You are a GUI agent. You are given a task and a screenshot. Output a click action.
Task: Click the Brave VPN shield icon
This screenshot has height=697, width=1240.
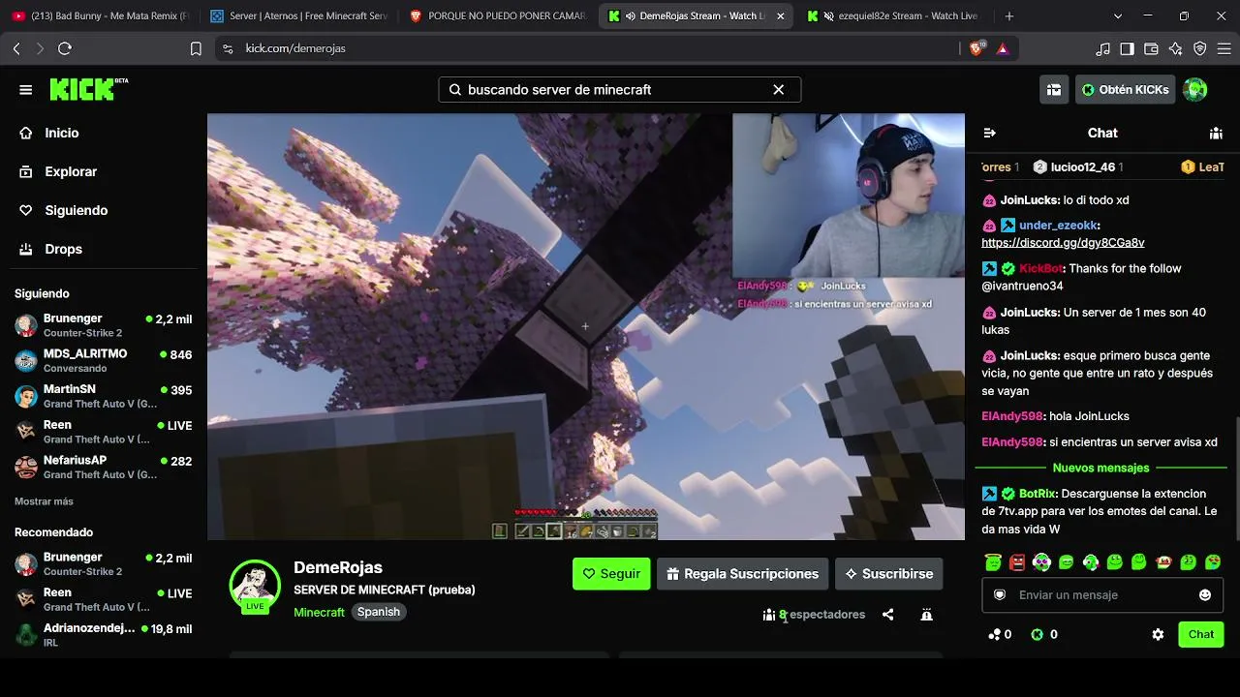click(1200, 48)
